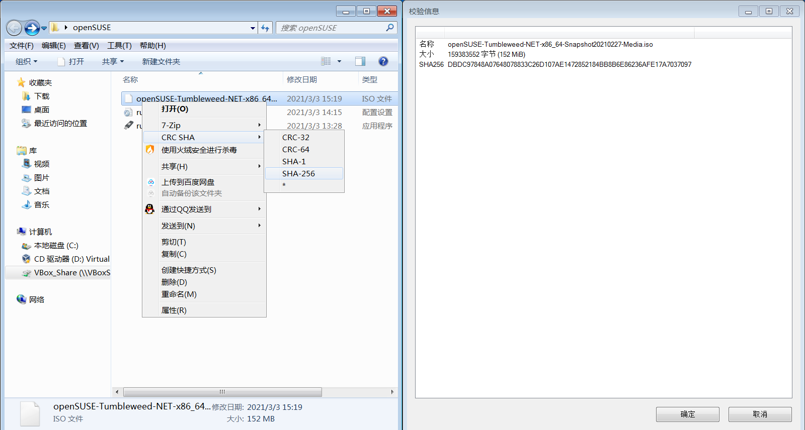
Task: Click the ISO file icon in file list
Action: pyautogui.click(x=129, y=98)
